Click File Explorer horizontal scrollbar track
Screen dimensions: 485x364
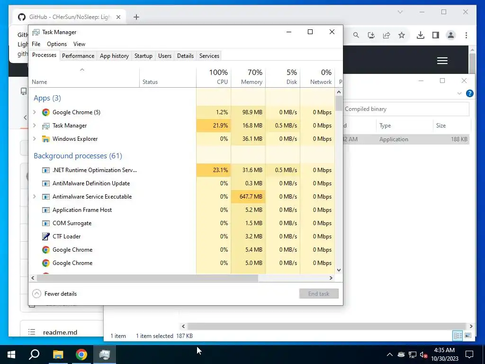[327, 326]
